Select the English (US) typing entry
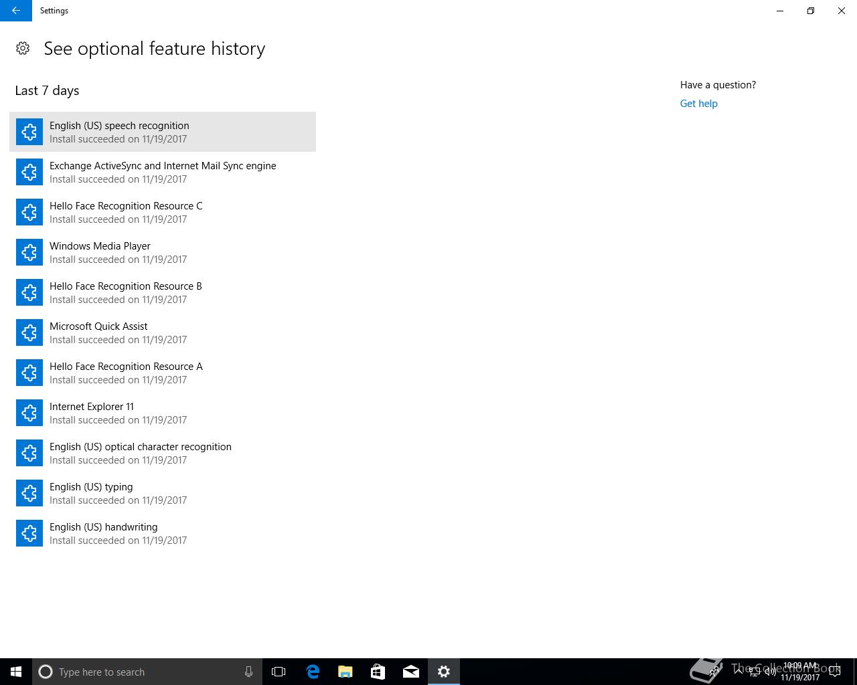Viewport: 857px width, 685px height. click(x=163, y=493)
